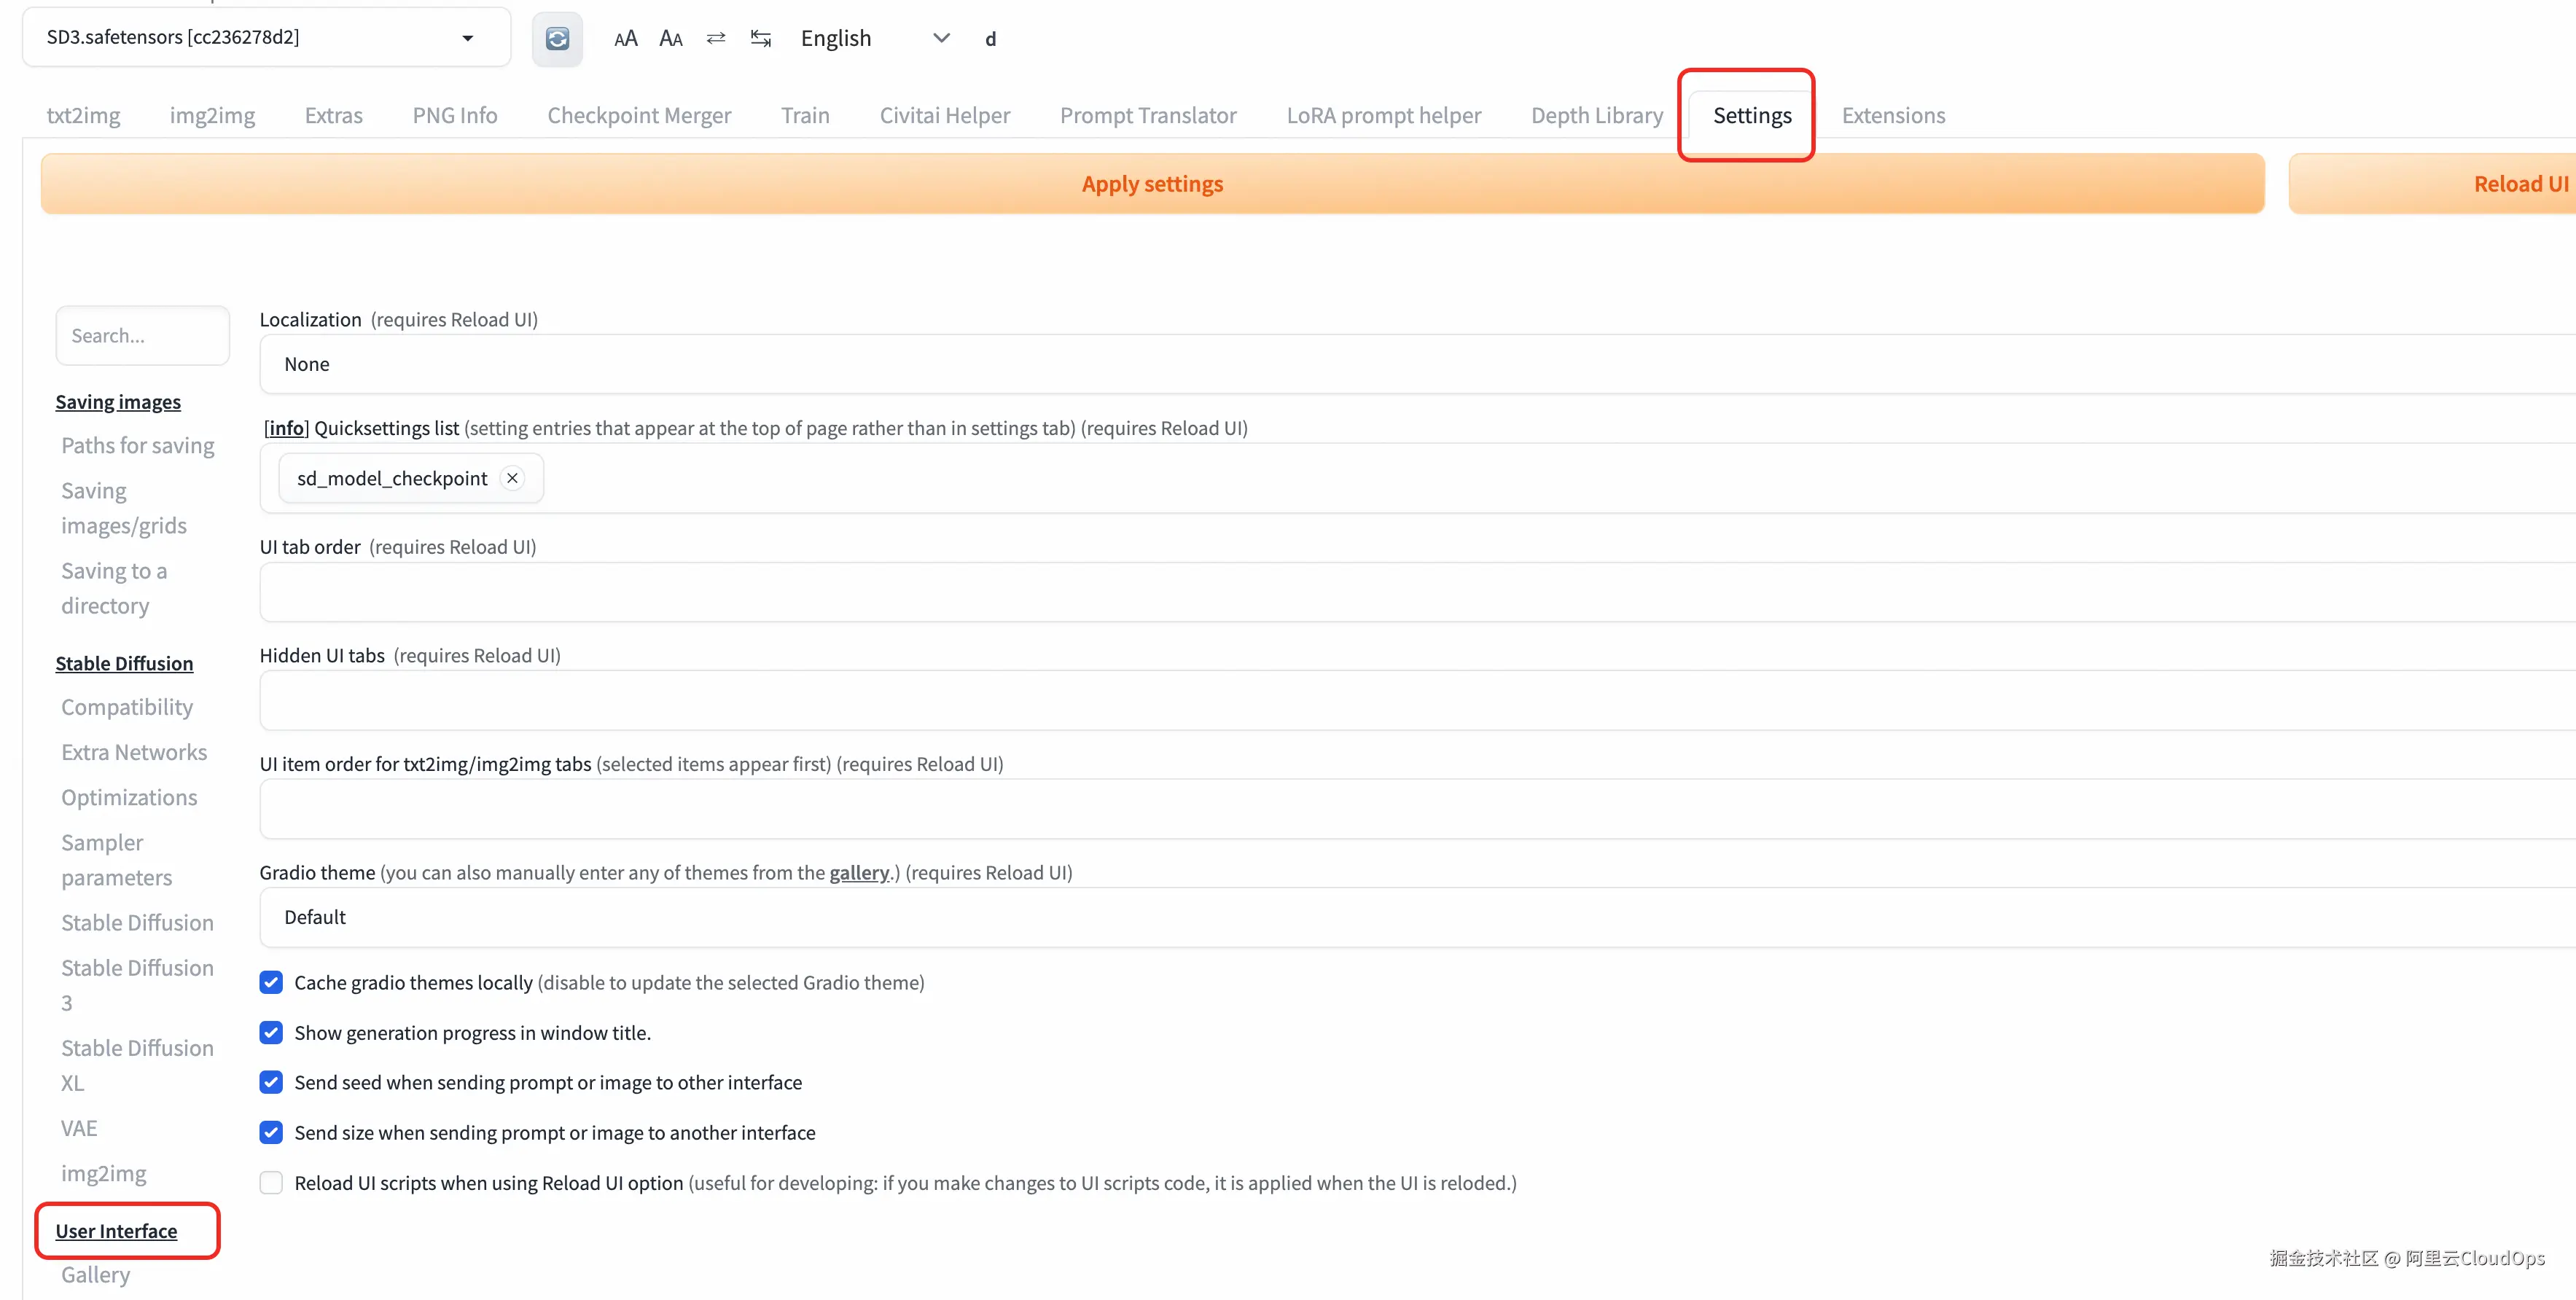The width and height of the screenshot is (2576, 1300).
Task: Remove sd_model_checkpoint tag with X icon
Action: pos(512,478)
